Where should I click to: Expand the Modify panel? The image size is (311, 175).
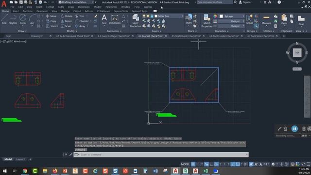(x=72, y=31)
